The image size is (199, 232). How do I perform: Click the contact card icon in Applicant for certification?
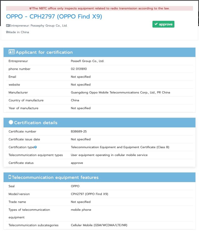(x=12, y=52)
